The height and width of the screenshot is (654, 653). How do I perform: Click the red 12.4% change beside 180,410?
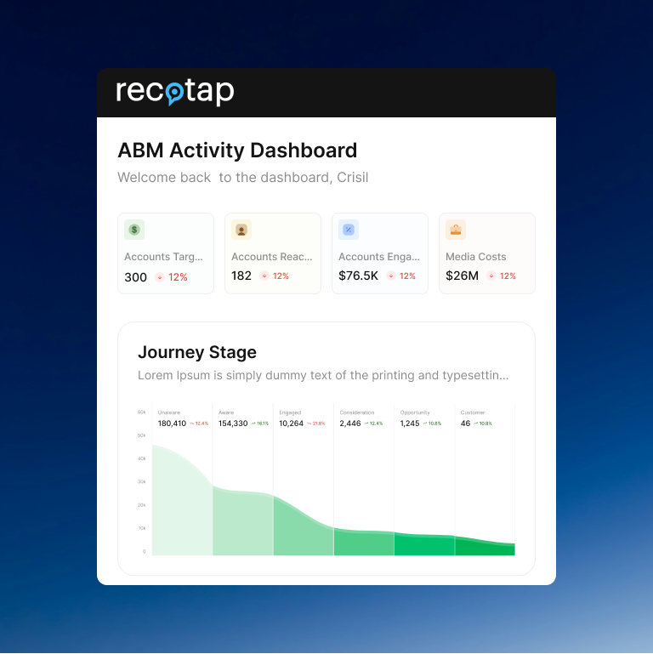click(x=199, y=424)
